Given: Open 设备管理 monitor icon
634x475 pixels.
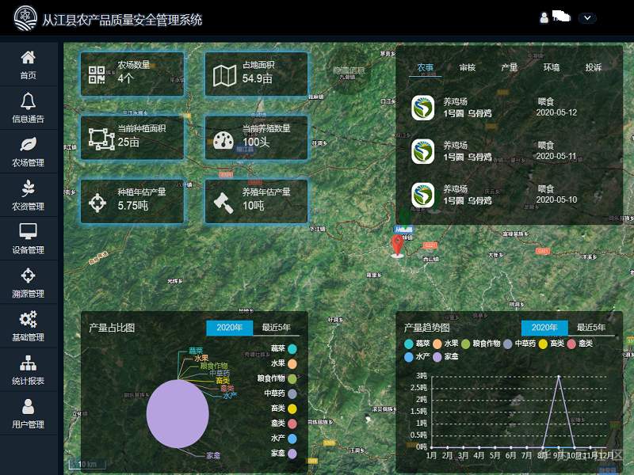Looking at the screenshot, I should click(x=28, y=232).
